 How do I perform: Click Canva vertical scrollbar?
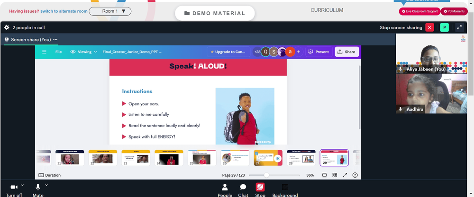pos(359,97)
